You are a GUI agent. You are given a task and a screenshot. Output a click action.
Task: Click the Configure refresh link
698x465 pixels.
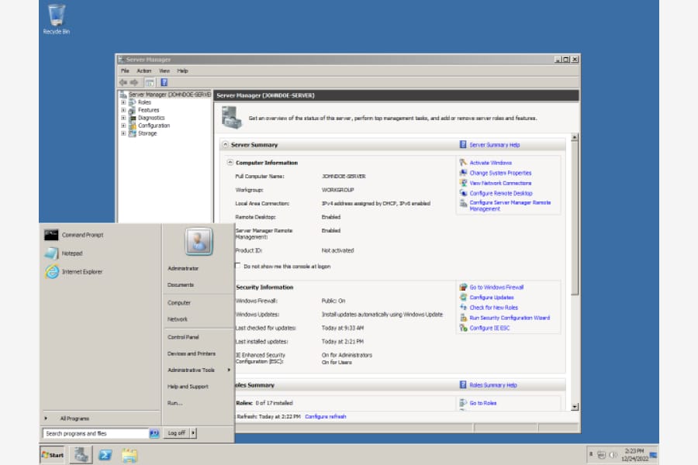pyautogui.click(x=326, y=416)
